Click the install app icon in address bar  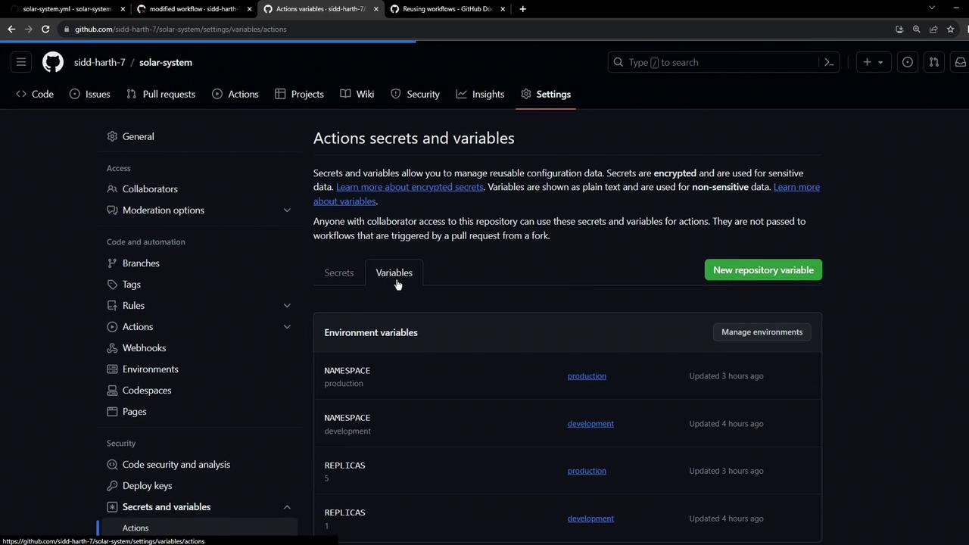[899, 29]
